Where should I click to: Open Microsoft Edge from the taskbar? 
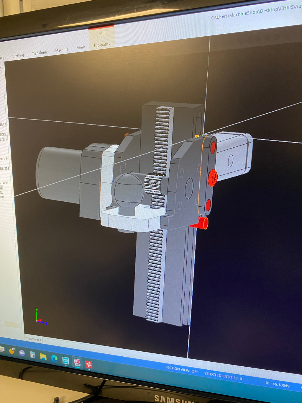click(x=54, y=358)
